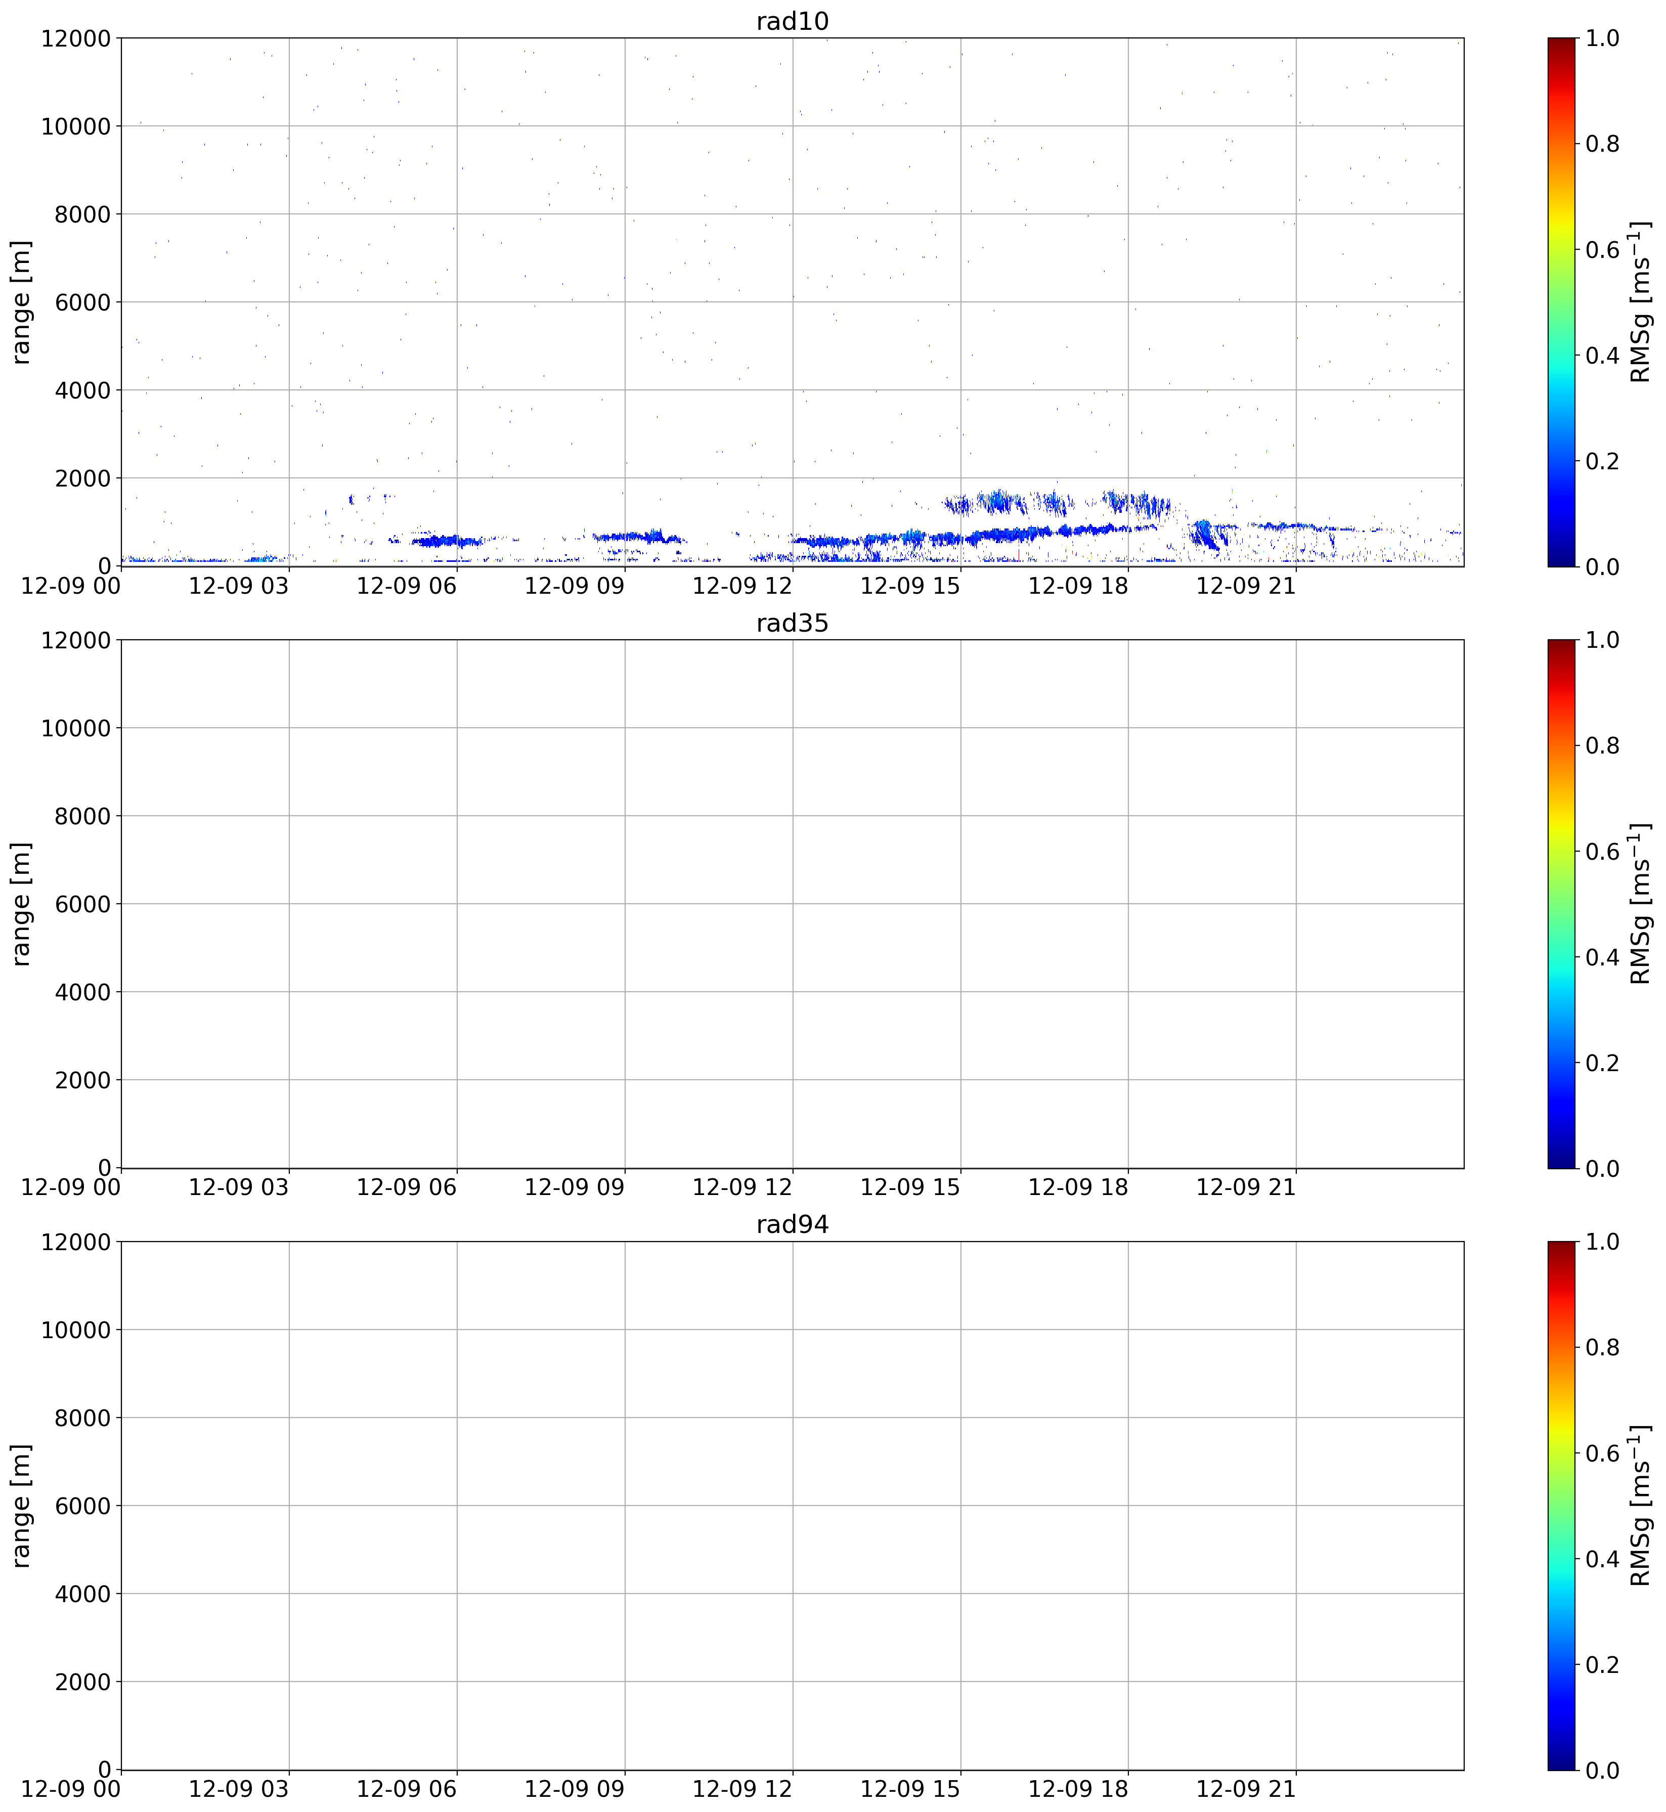
Task: Select the "12-09 09" tick under rad35
Action: (x=574, y=1187)
